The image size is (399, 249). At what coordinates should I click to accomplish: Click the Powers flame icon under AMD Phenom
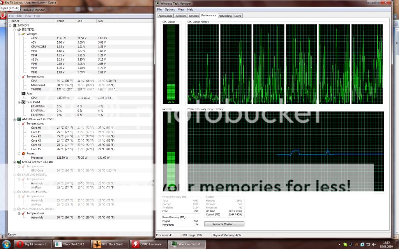coord(23,153)
